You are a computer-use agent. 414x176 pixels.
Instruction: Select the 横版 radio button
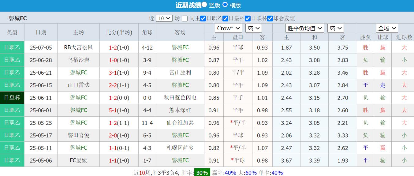[x=225, y=5]
